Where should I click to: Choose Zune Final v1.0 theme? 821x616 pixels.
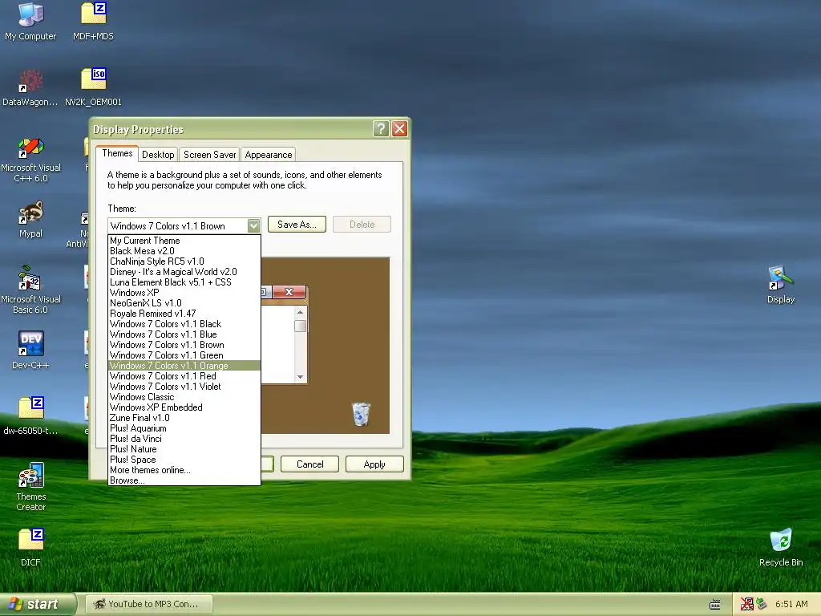tap(184, 418)
